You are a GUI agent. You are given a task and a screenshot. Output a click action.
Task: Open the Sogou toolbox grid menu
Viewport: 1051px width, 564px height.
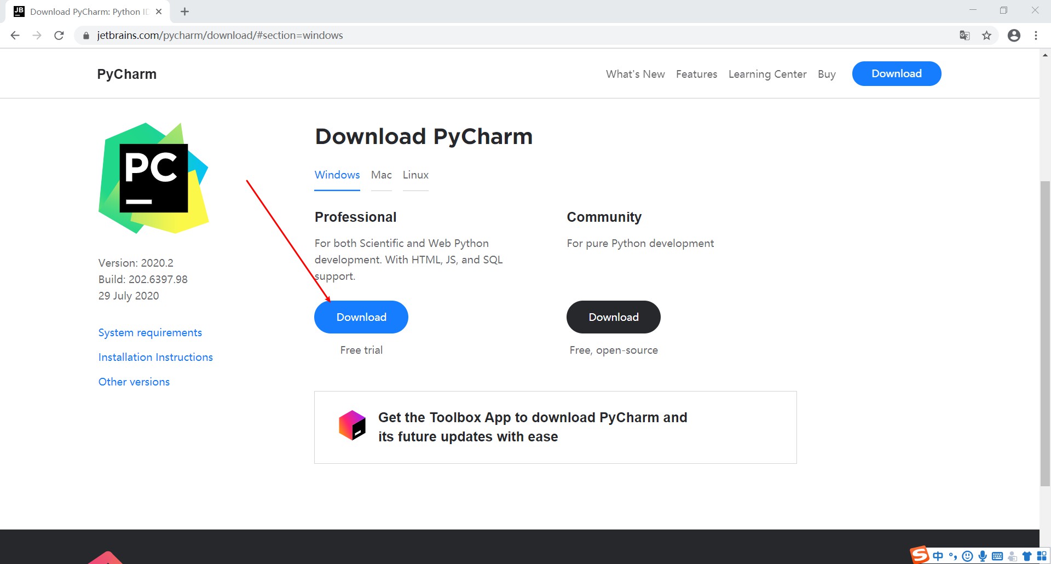(x=1042, y=556)
